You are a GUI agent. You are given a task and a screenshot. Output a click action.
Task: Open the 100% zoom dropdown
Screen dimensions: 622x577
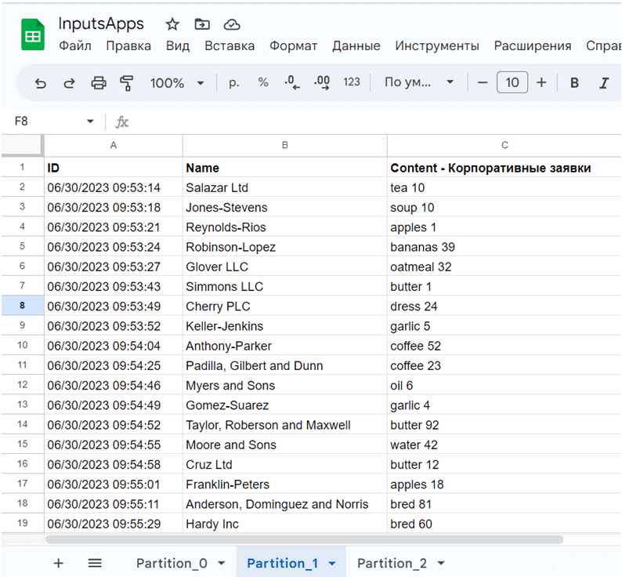[x=176, y=83]
